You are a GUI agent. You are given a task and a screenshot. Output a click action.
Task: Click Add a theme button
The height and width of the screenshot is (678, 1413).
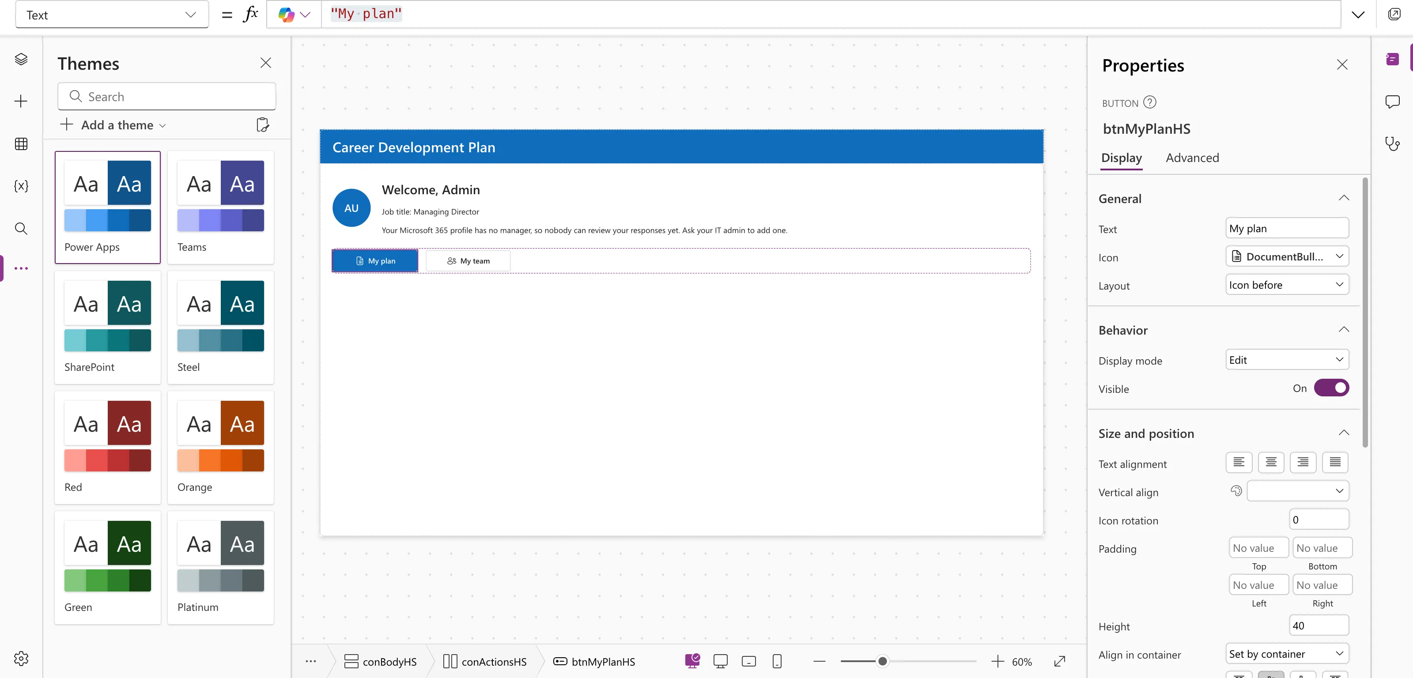(x=113, y=125)
